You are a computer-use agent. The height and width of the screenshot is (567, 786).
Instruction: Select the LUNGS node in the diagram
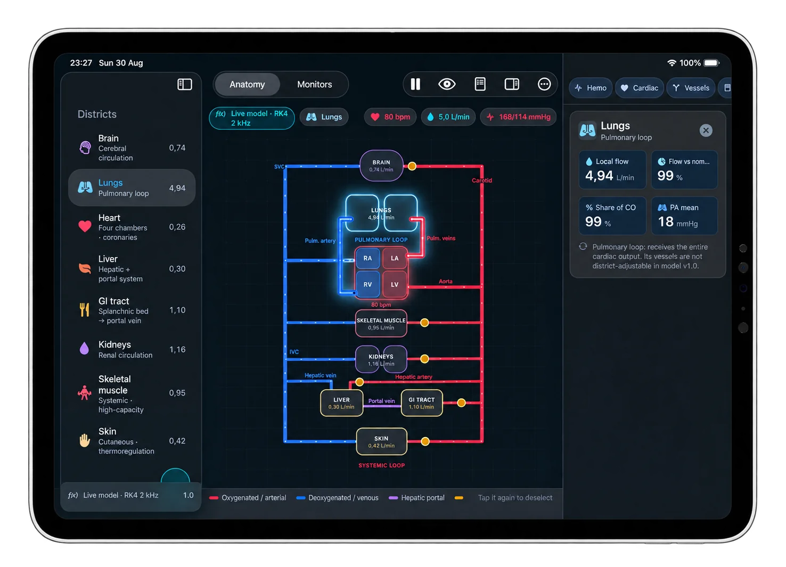coord(381,213)
